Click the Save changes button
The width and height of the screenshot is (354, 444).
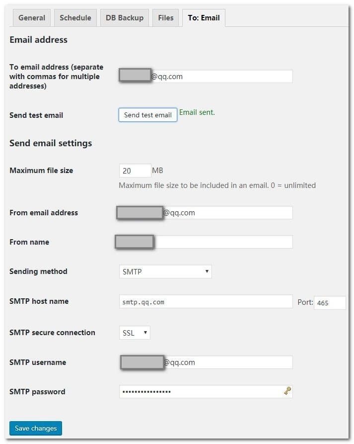pyautogui.click(x=36, y=428)
